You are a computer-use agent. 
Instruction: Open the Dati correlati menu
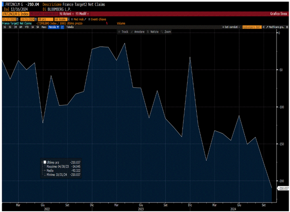pos(231,27)
